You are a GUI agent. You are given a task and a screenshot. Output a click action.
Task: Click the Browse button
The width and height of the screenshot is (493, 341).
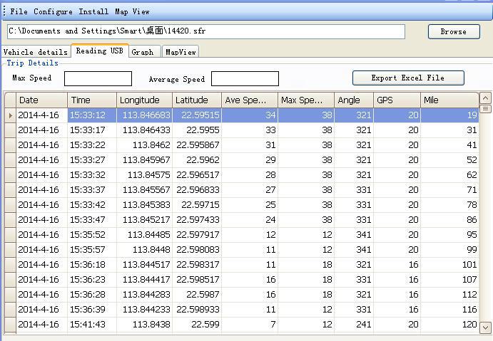tap(453, 31)
